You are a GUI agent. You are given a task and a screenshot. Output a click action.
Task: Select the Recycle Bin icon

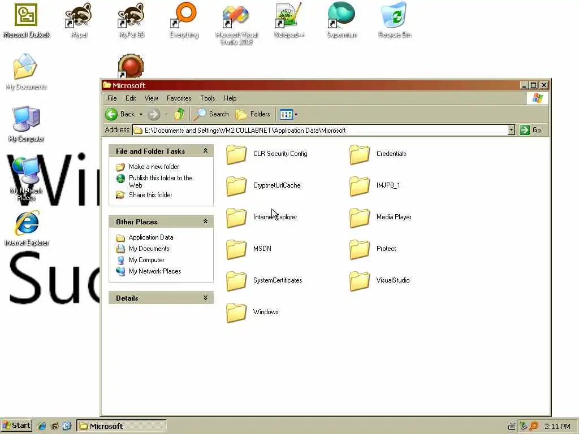394,21
